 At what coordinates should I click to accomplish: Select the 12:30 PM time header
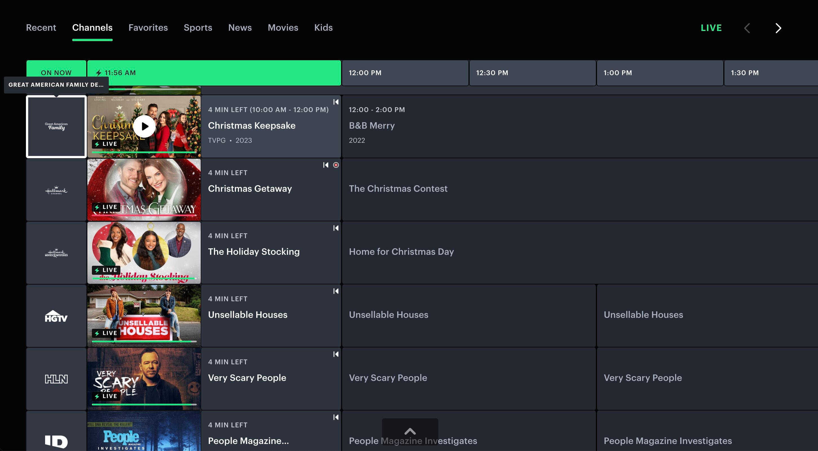[532, 73]
